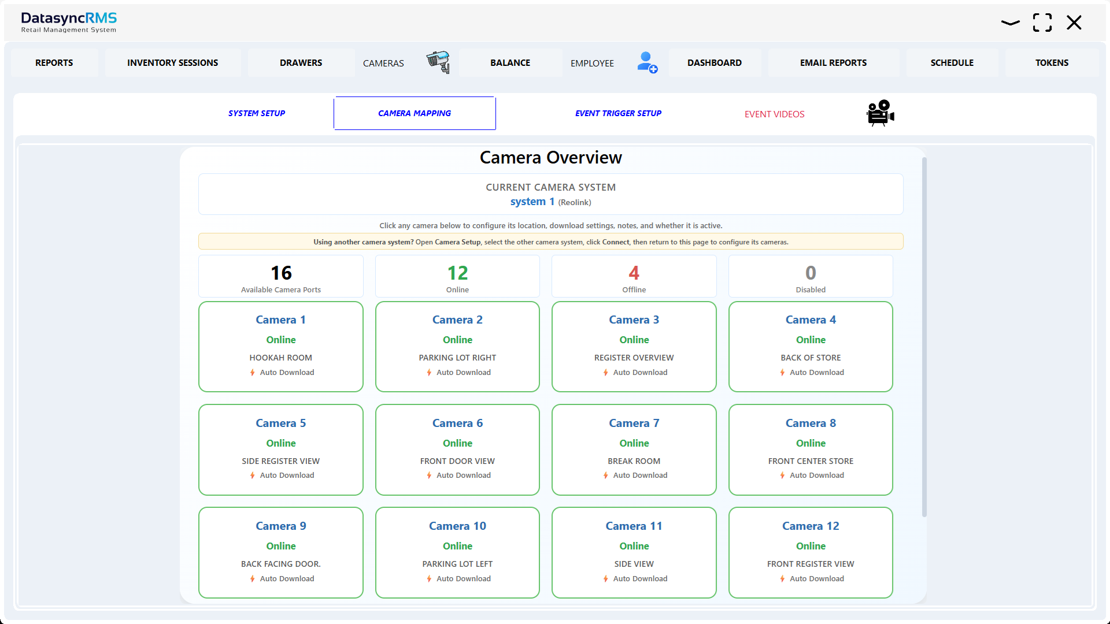
Task: Configure Camera 9 Back Facing Door card
Action: tap(281, 552)
